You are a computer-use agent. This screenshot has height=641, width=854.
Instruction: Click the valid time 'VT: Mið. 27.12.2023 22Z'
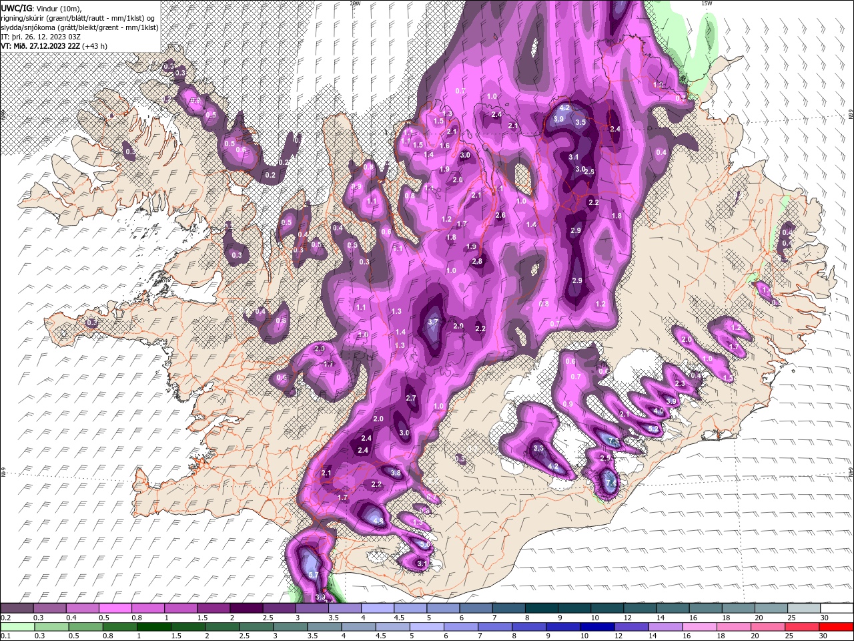click(x=41, y=46)
